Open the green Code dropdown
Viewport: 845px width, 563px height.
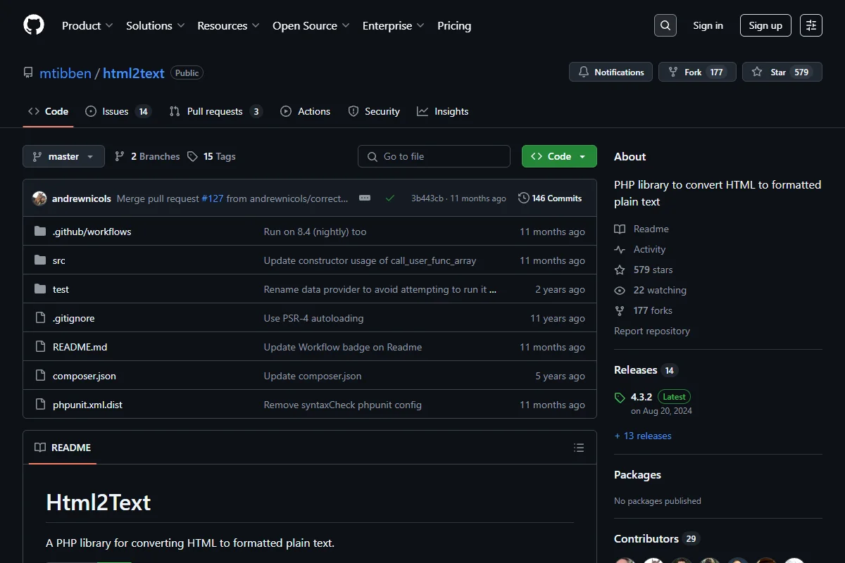[x=559, y=156]
